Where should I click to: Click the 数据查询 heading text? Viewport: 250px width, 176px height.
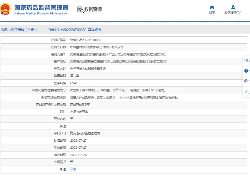click(x=93, y=9)
